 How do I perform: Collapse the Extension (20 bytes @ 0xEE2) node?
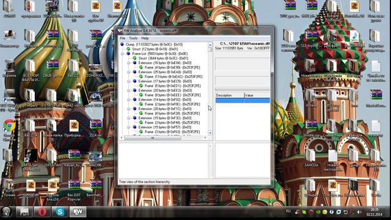(x=129, y=90)
